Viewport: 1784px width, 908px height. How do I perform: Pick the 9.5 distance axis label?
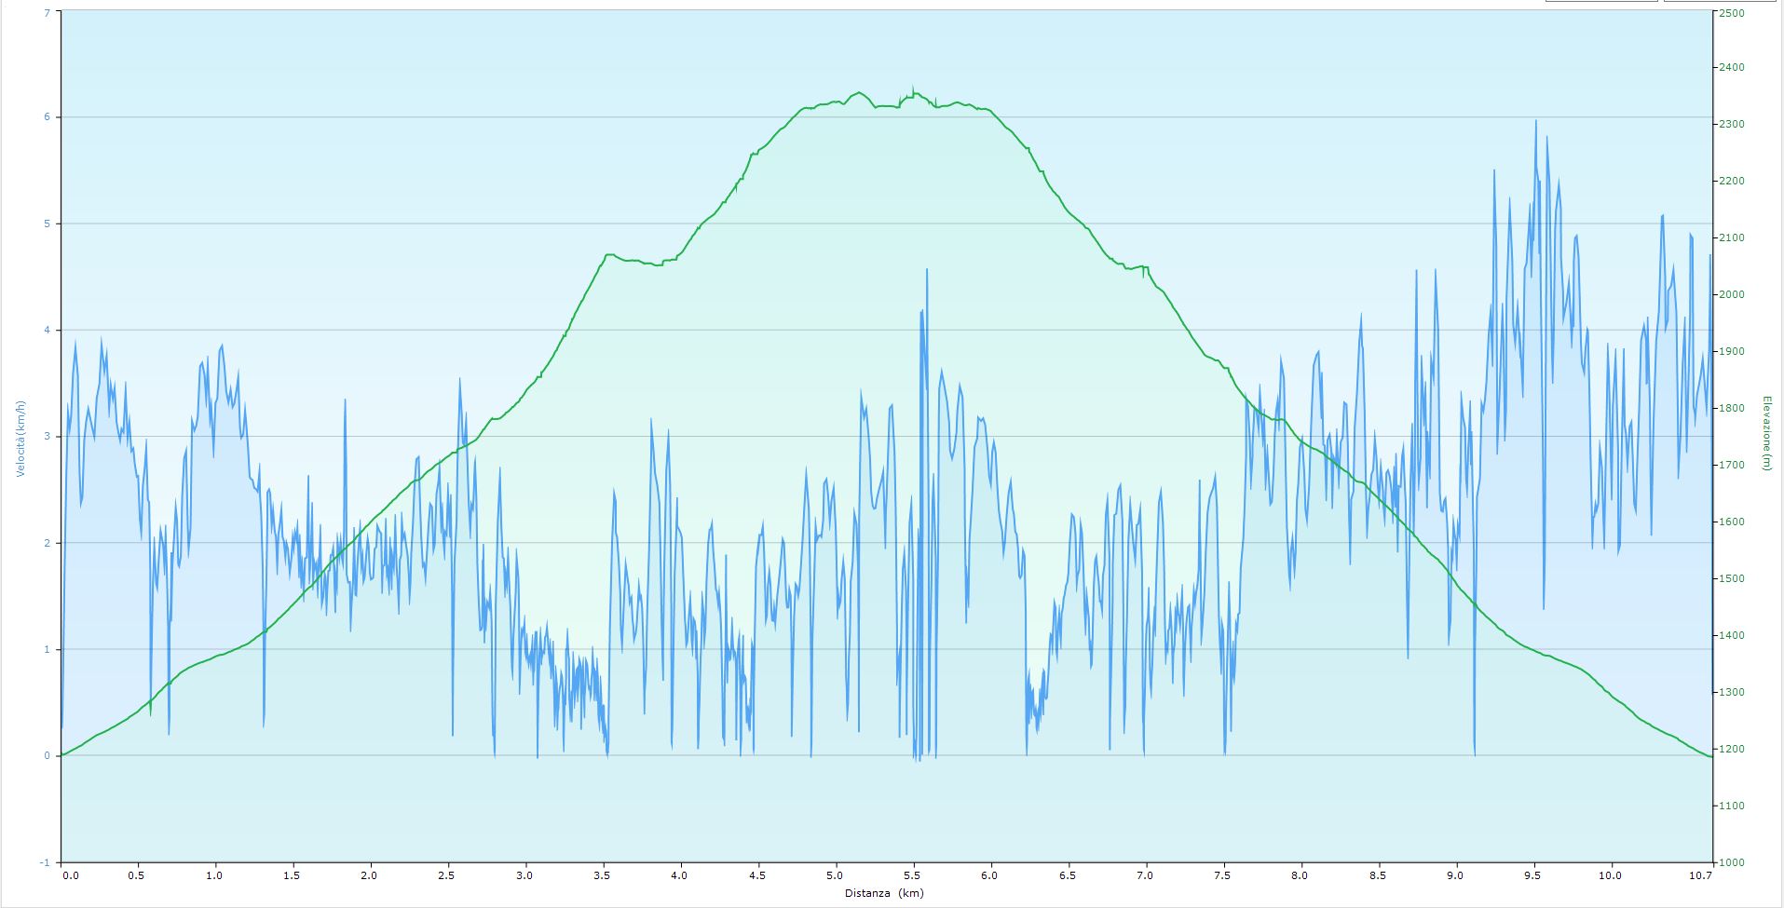(x=1533, y=875)
